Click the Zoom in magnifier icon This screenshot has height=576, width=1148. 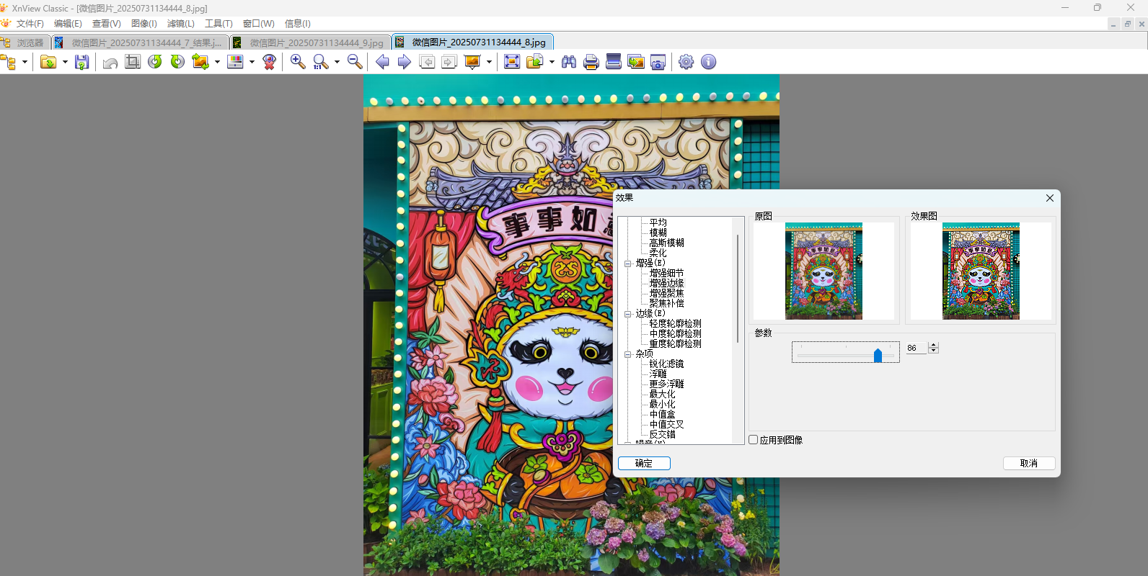[x=297, y=62]
